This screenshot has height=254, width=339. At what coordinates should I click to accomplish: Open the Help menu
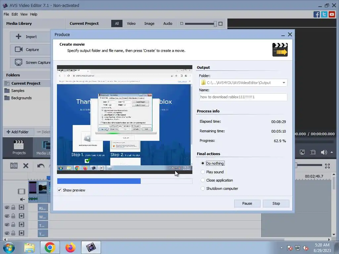(x=34, y=14)
